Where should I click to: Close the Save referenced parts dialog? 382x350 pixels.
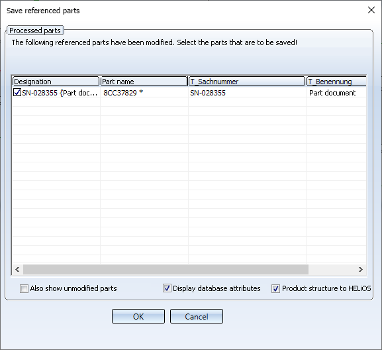click(371, 10)
